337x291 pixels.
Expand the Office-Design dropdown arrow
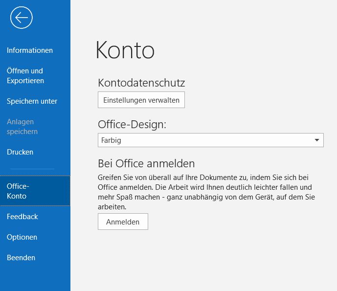click(x=317, y=140)
